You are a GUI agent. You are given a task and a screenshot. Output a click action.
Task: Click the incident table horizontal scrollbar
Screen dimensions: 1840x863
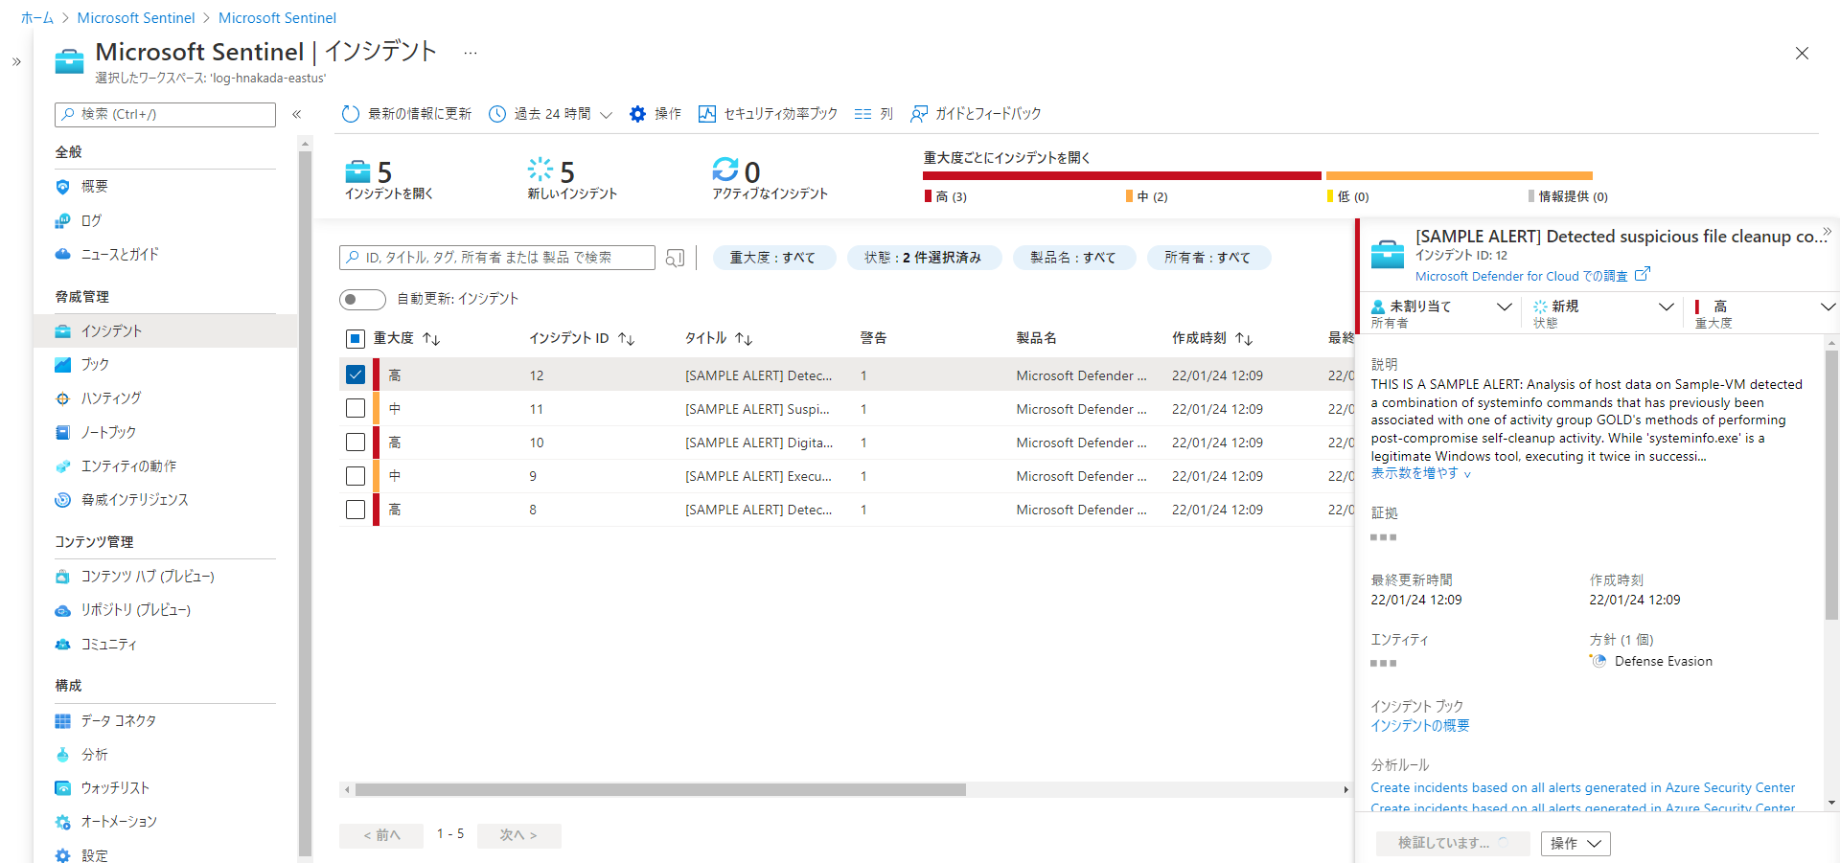[660, 790]
